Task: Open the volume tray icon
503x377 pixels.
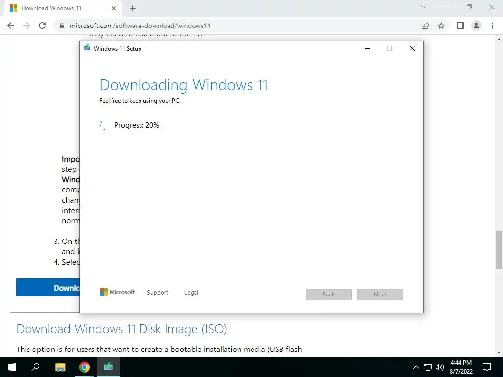Action: (x=440, y=367)
